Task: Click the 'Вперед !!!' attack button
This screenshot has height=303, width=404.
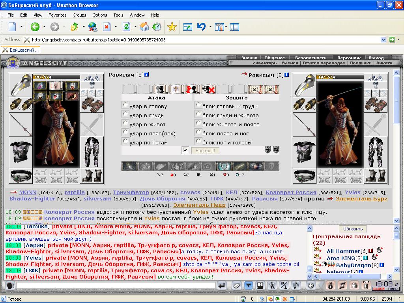Action: 205,150
